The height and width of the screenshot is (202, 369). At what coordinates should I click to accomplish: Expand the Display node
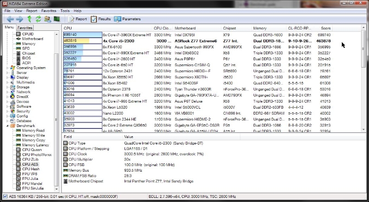7,77
